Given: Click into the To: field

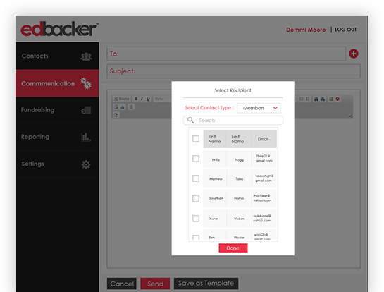Looking at the screenshot, I should [x=226, y=54].
